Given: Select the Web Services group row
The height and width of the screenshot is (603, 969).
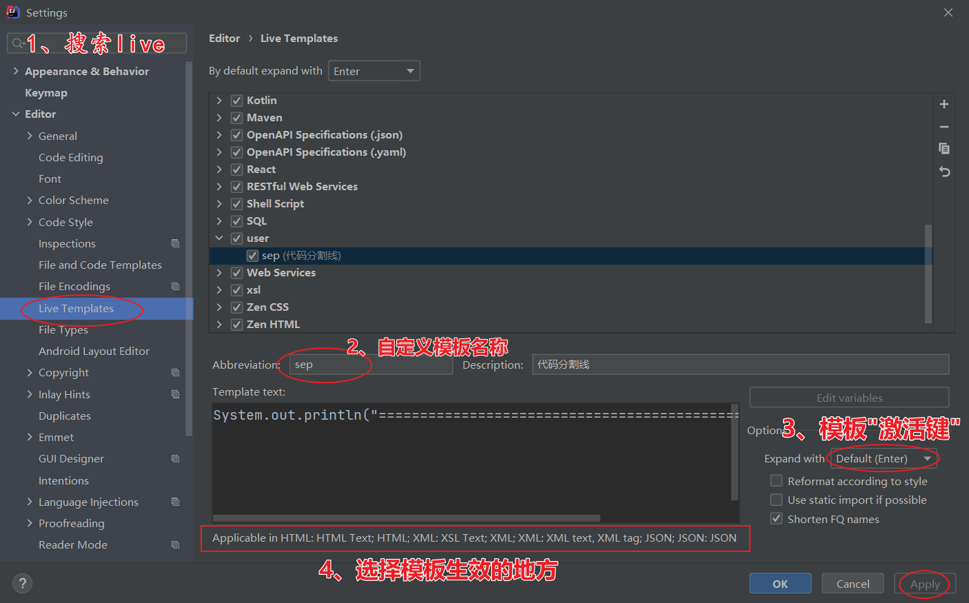Looking at the screenshot, I should pyautogui.click(x=571, y=273).
